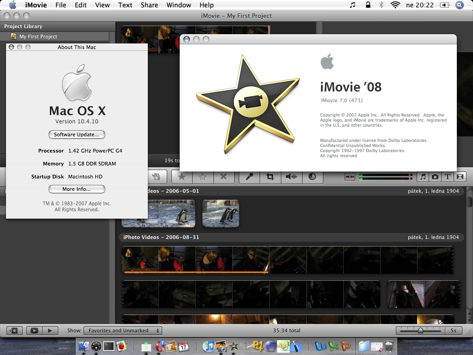Click the music note menu bar icon
Screen dimensions: 473x355
[x=352, y=5]
